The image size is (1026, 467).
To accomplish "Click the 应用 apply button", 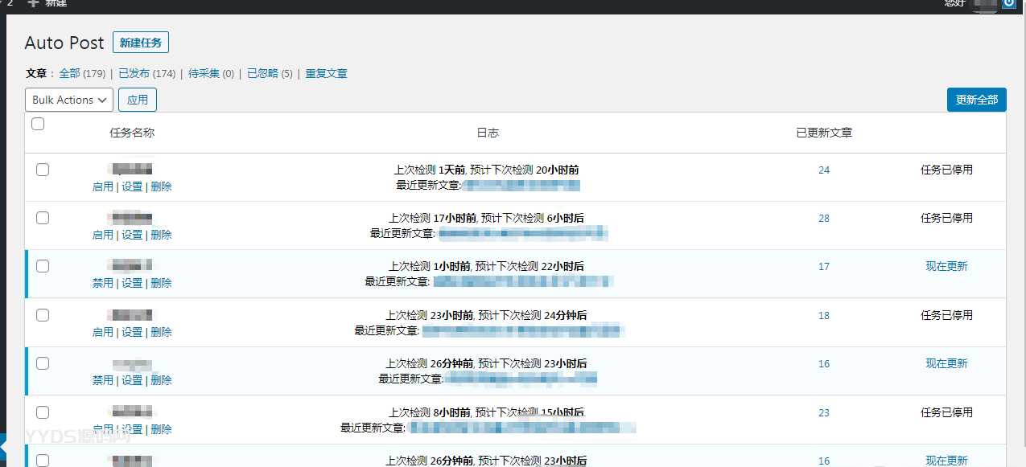I will click(138, 100).
